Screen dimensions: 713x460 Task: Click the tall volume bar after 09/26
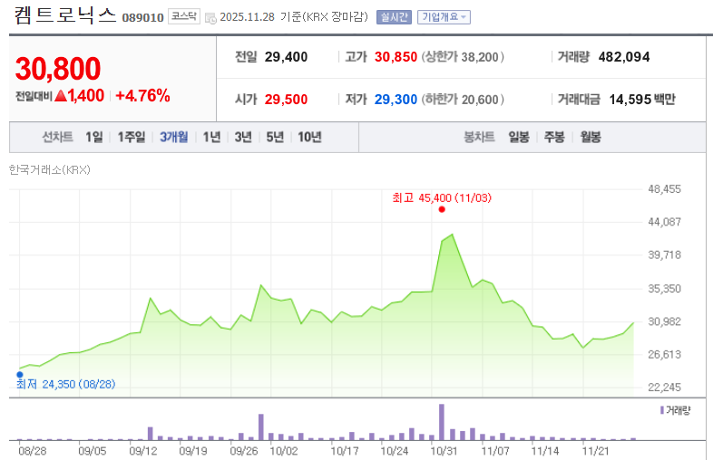pyautogui.click(x=261, y=426)
